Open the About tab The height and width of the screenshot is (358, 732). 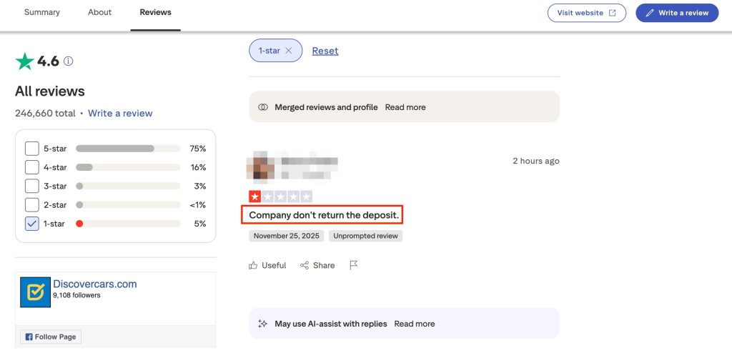99,13
